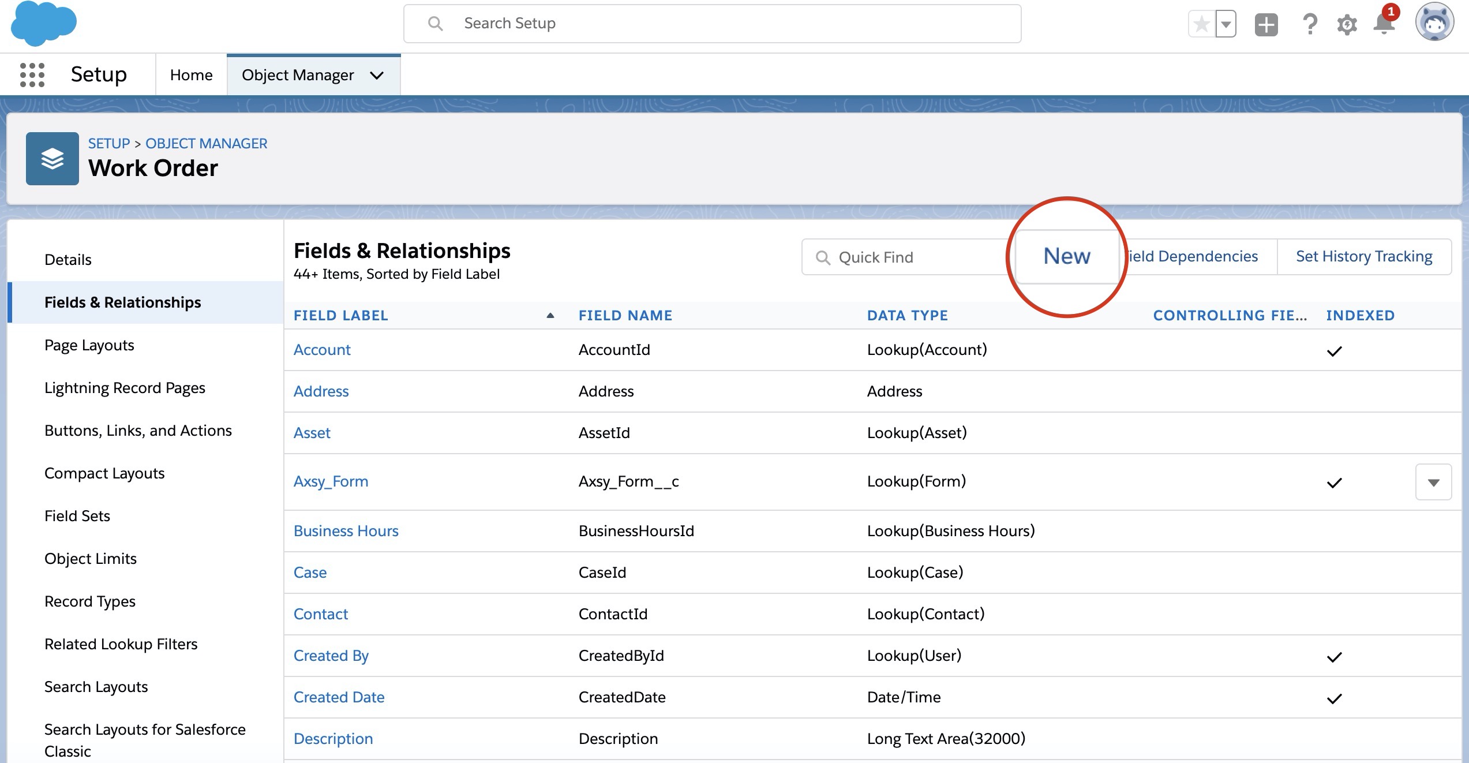Click the favorites star icon
The height and width of the screenshot is (763, 1469).
click(x=1202, y=24)
